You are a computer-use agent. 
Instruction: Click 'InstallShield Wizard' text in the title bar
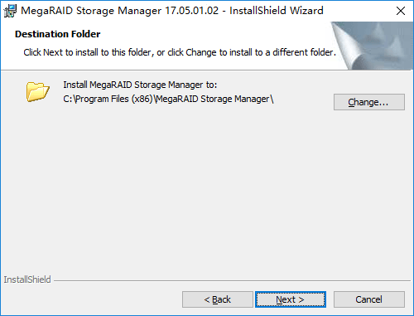pos(277,11)
